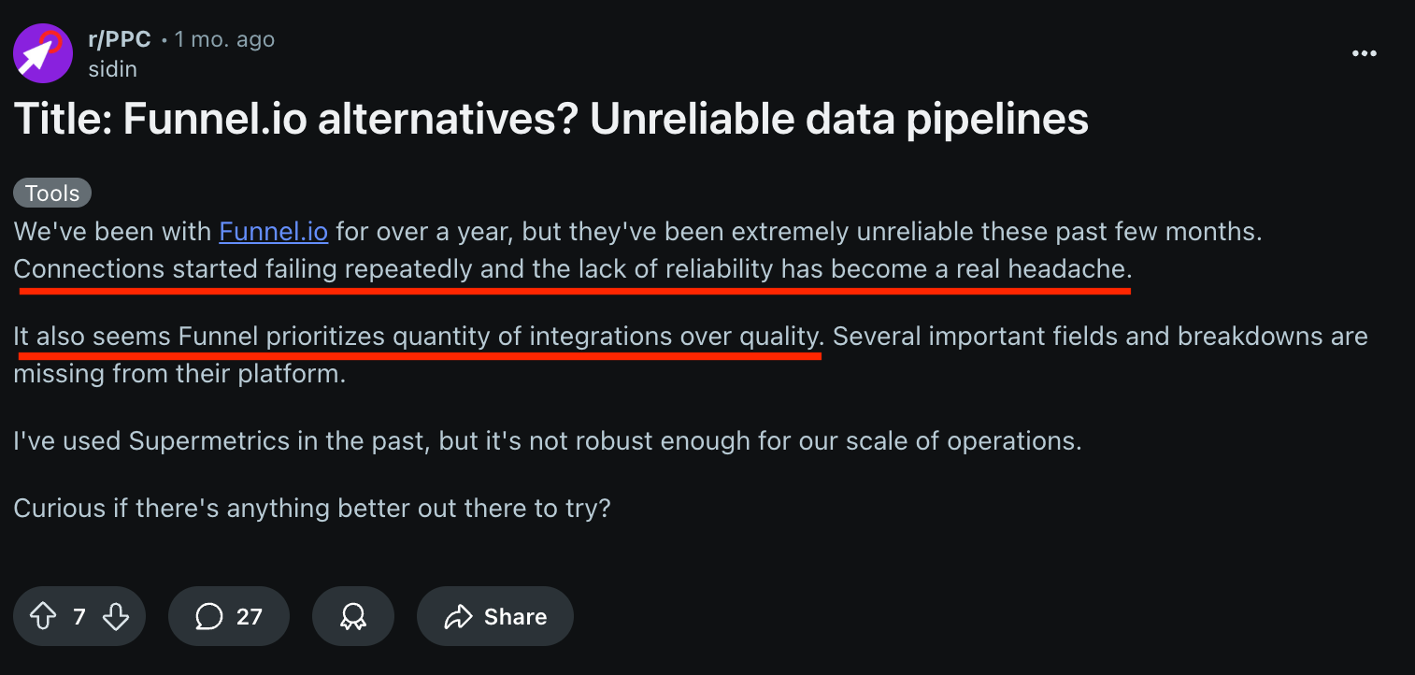Give an award using the ribbon icon
Viewport: 1415px width, 675px height.
click(353, 616)
